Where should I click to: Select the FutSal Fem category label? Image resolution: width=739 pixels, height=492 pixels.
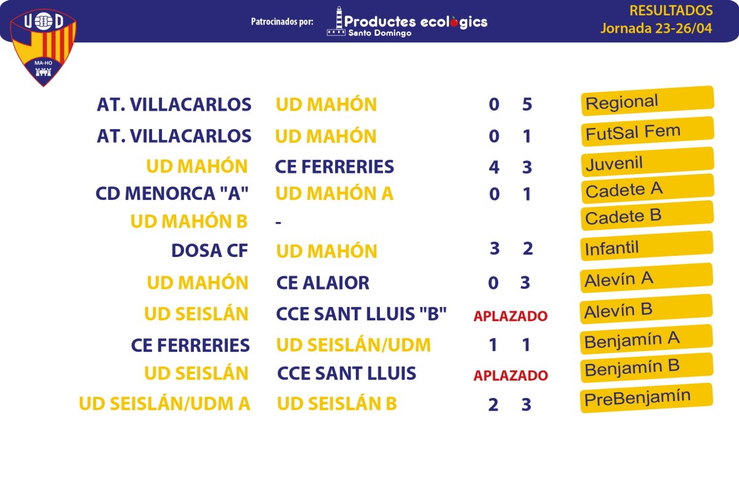click(647, 131)
